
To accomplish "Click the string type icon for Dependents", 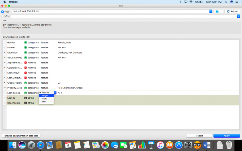I will [25, 103].
